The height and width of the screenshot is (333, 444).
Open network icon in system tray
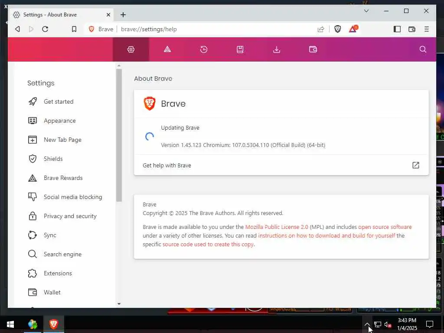pos(378,324)
